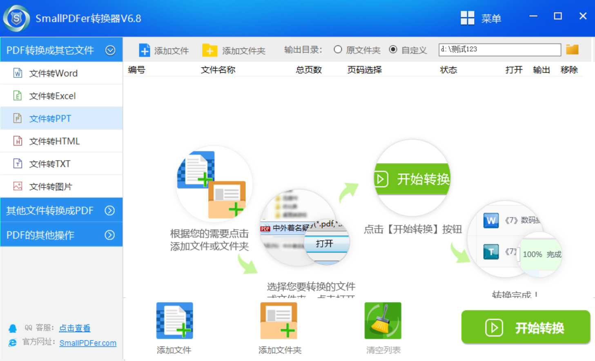Select 文件转PPT in the sidebar
This screenshot has height=361, width=595.
[x=61, y=118]
